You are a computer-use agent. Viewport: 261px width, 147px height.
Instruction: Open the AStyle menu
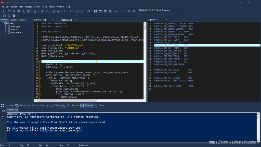coord(52,7)
